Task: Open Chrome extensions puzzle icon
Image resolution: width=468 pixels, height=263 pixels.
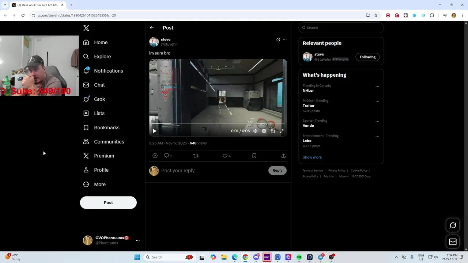Action: click(x=432, y=15)
